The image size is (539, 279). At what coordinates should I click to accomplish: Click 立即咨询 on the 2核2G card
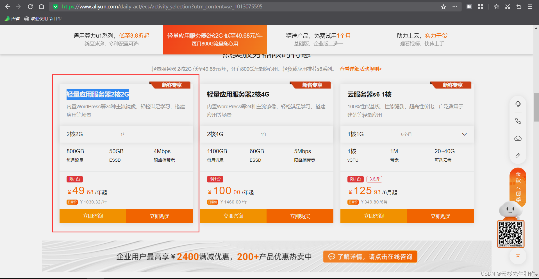coord(93,216)
